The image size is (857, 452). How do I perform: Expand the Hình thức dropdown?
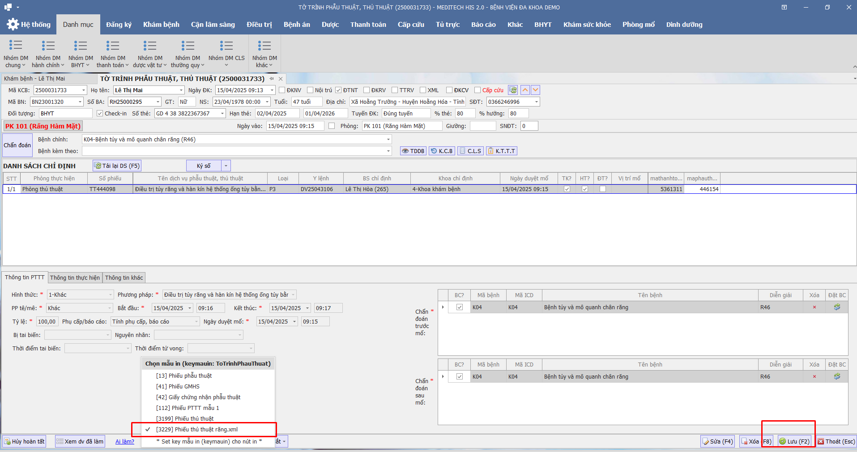[111, 295]
